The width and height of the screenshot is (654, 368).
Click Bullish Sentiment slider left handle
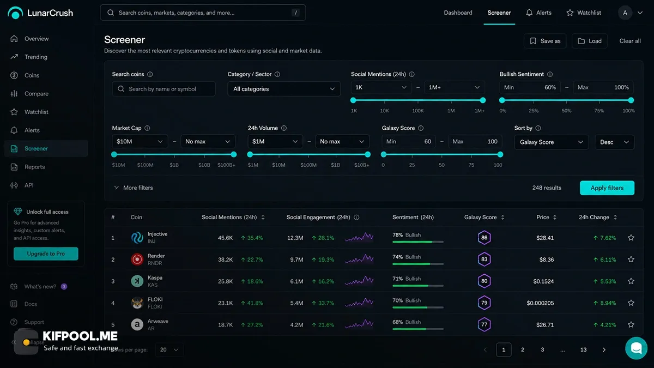point(502,100)
